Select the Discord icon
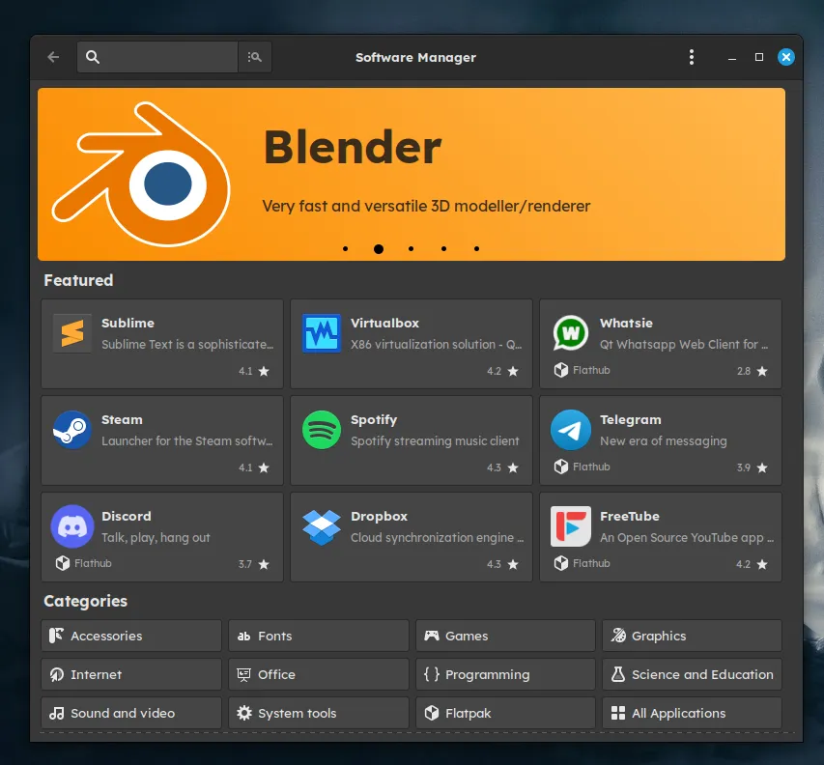This screenshot has width=824, height=765. point(72,524)
